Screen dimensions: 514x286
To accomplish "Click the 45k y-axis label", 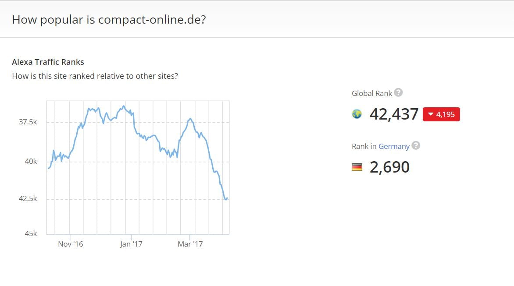I will tap(31, 233).
